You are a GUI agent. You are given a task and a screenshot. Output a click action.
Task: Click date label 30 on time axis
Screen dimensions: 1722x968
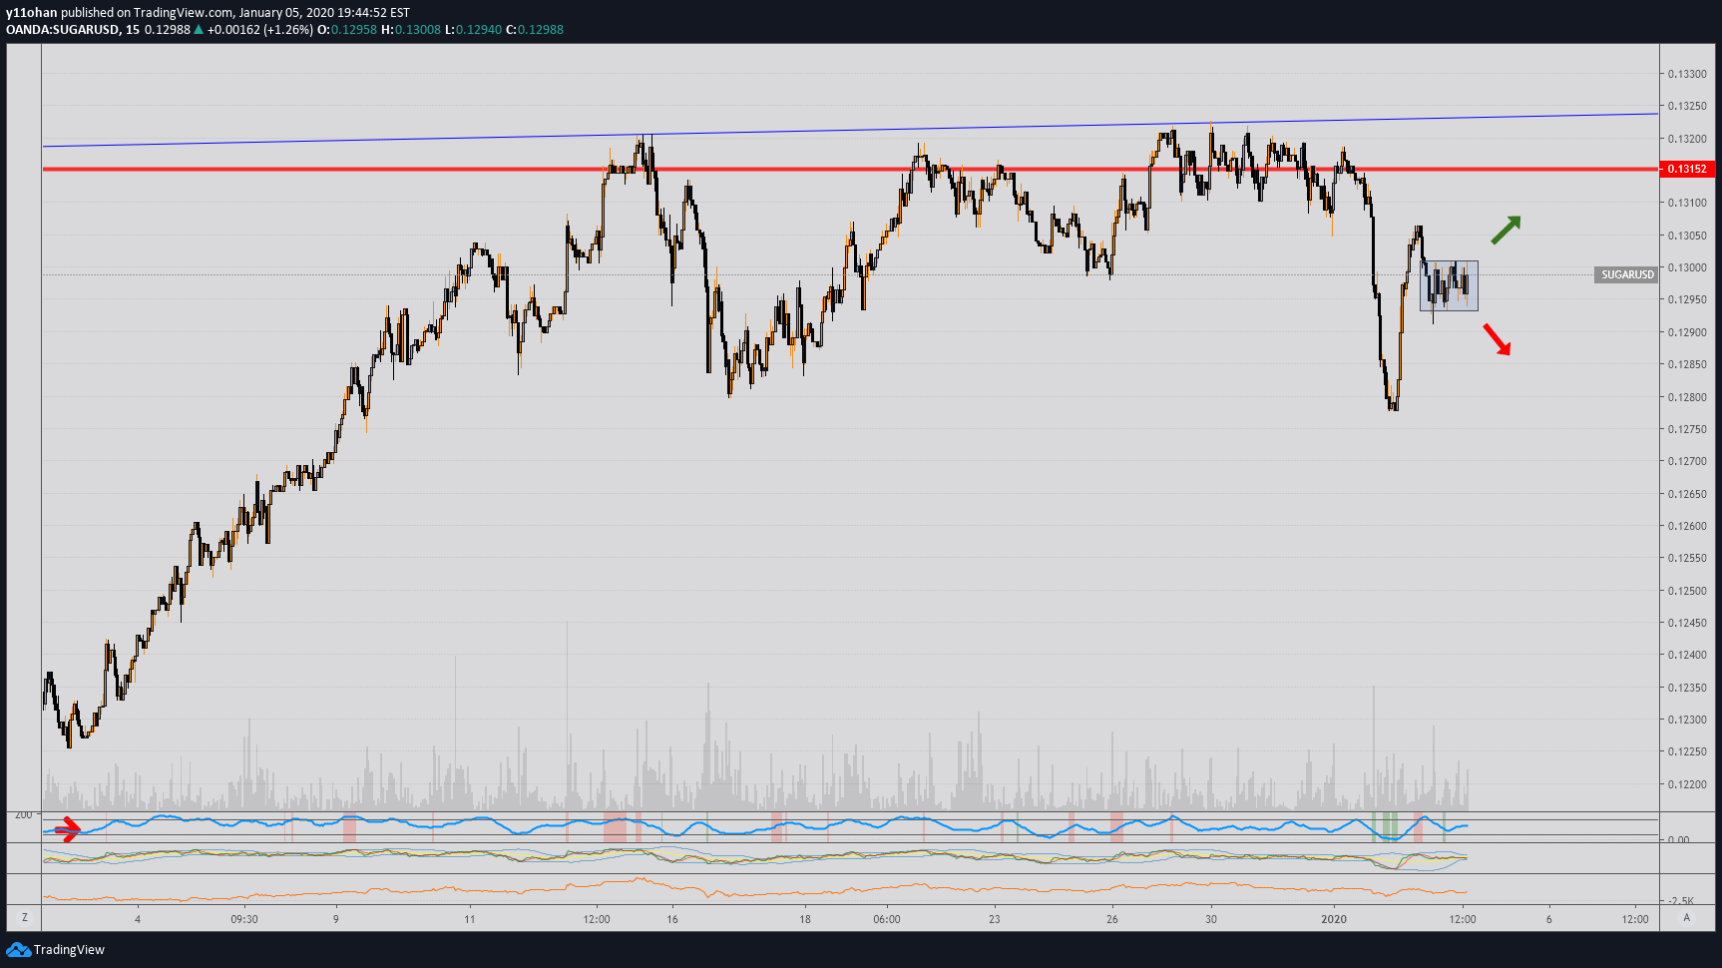1211,919
